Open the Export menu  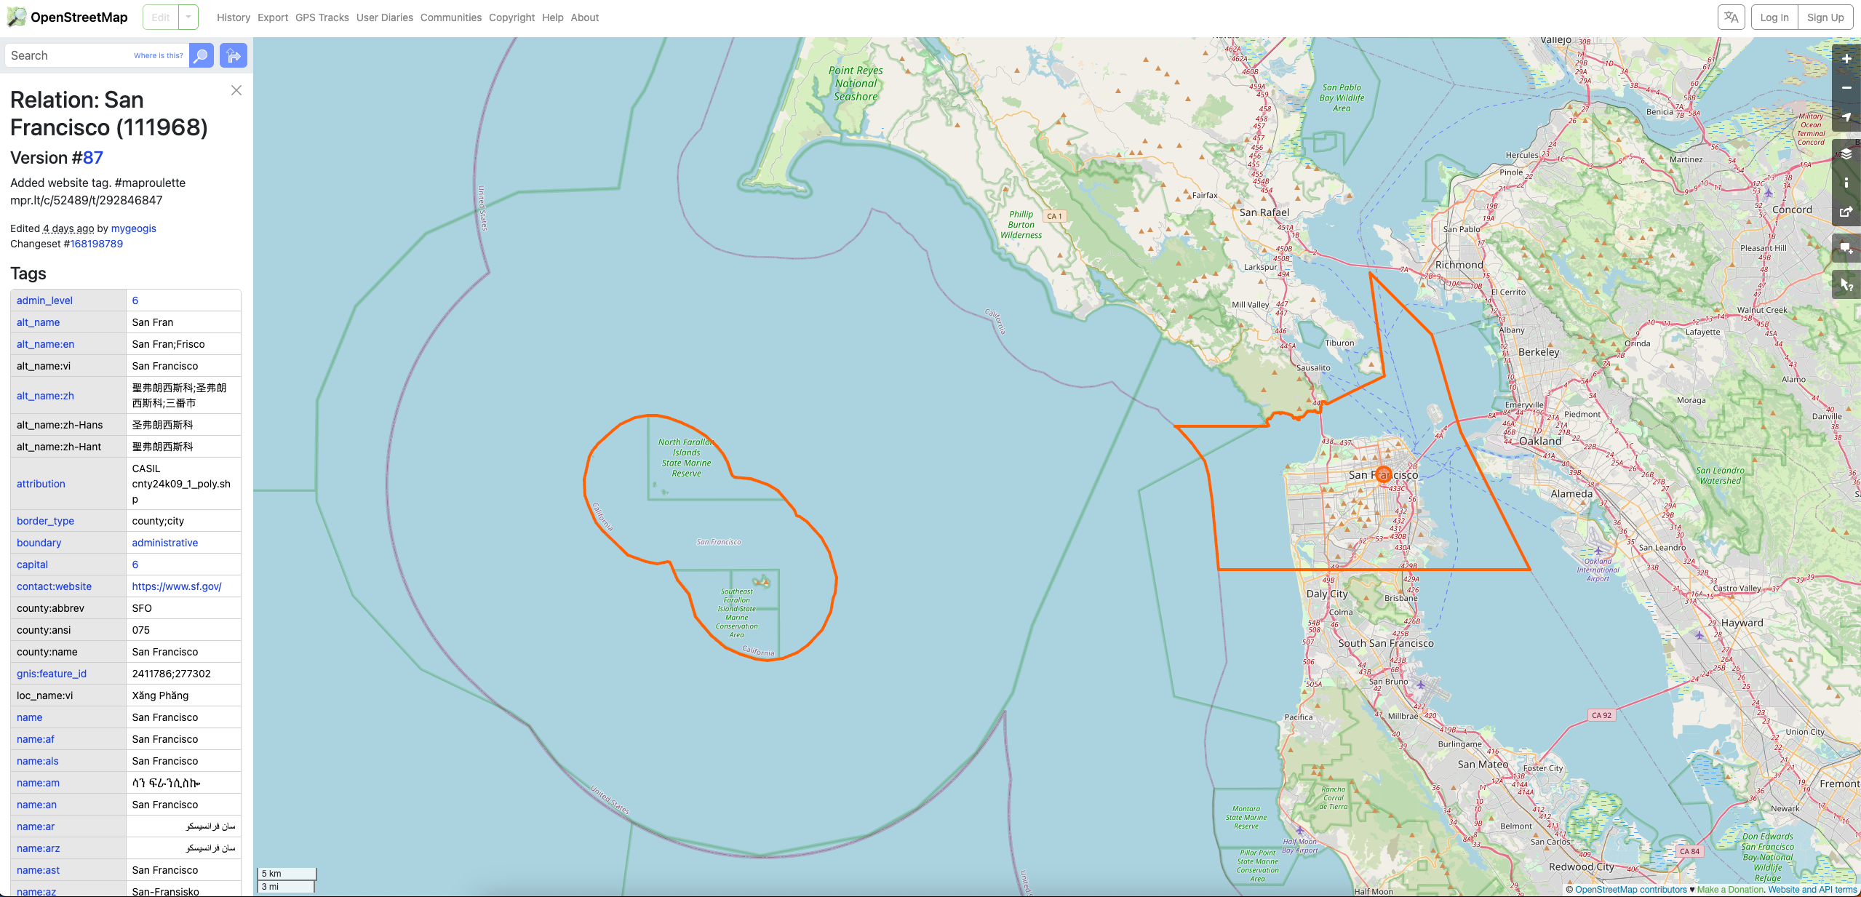[273, 17]
